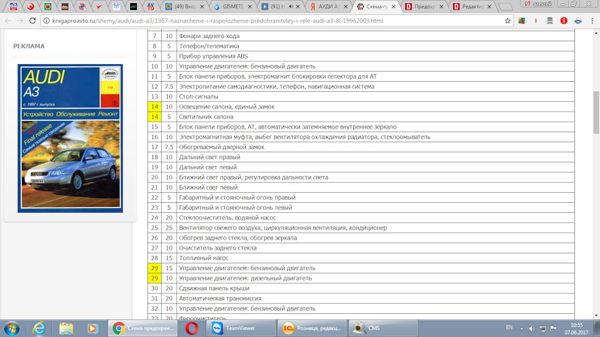The width and height of the screenshot is (600, 337).
Task: Go forward with the browser forward arrow
Action: click(20, 21)
